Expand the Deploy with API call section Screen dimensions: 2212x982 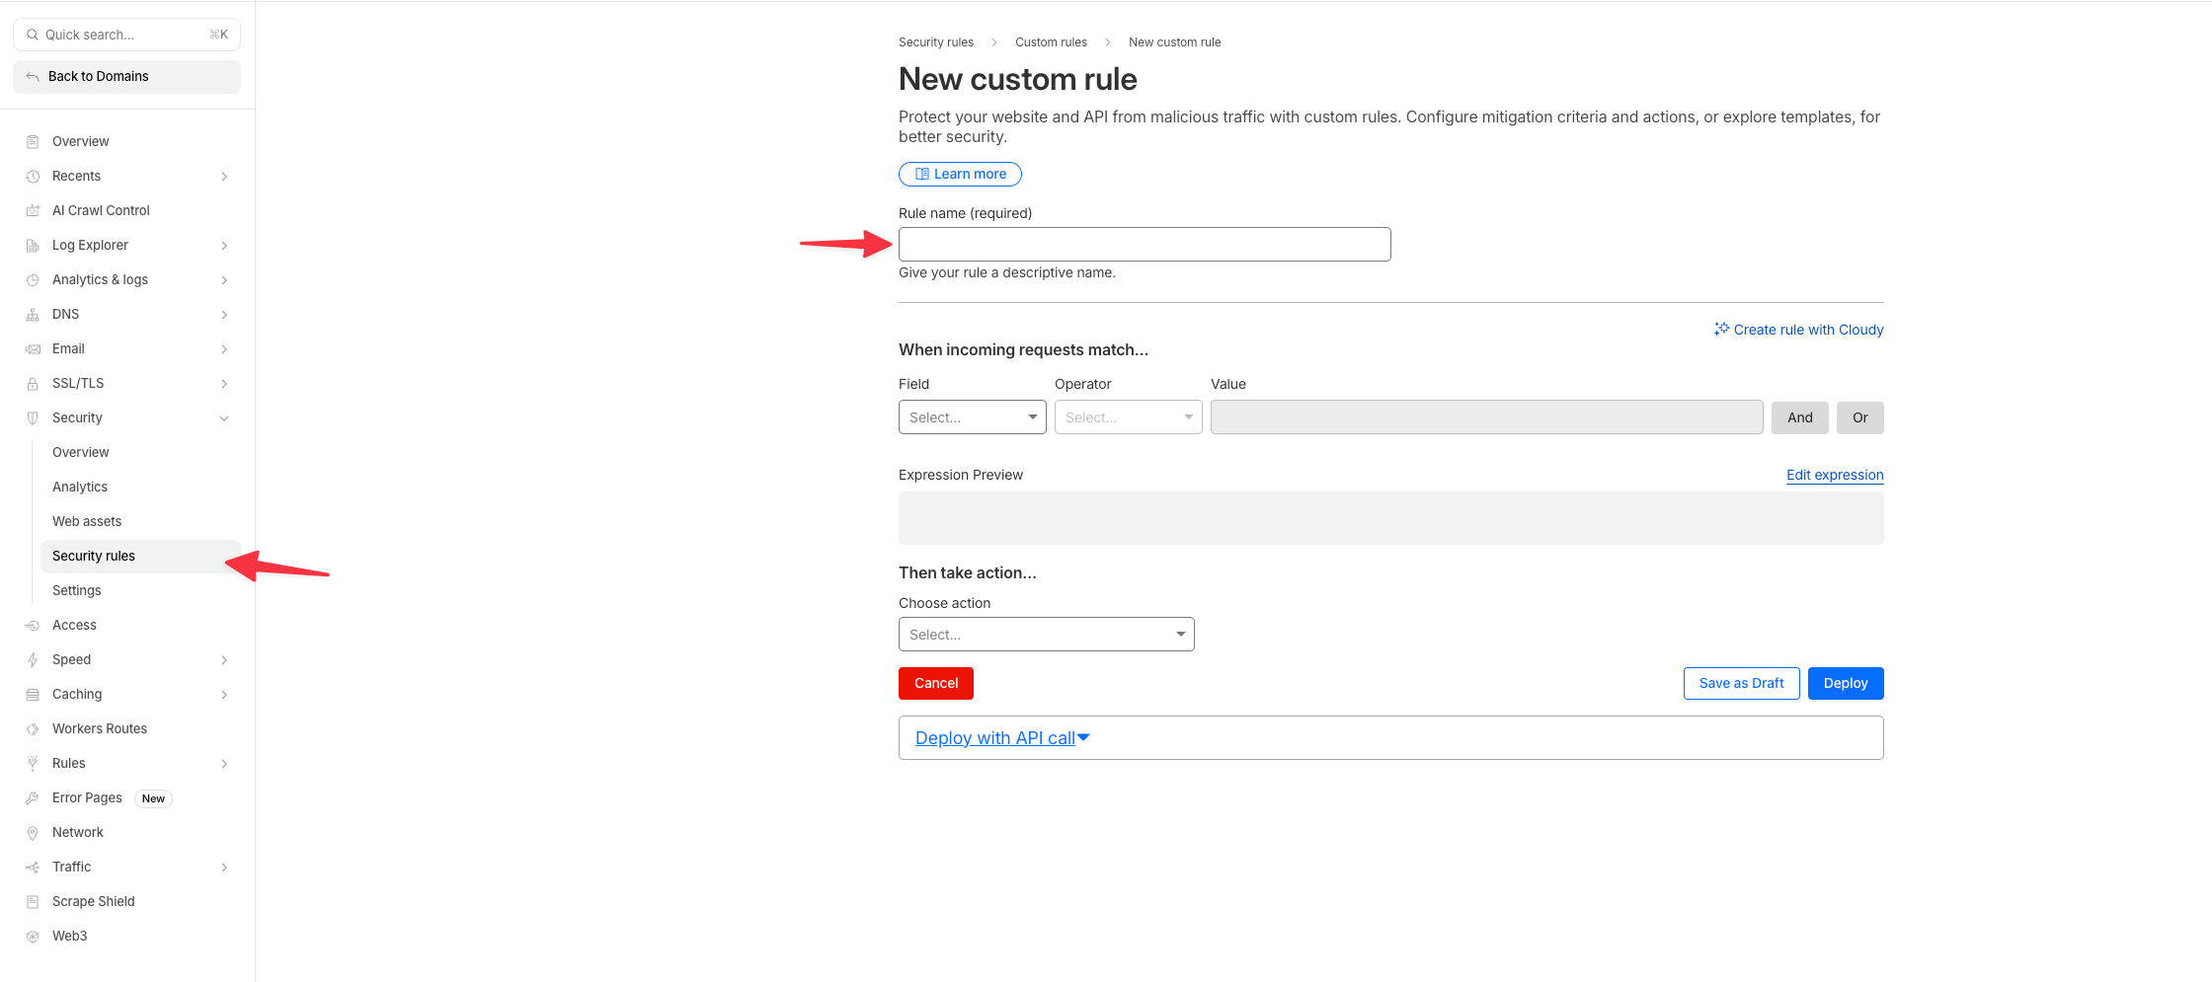point(1001,738)
